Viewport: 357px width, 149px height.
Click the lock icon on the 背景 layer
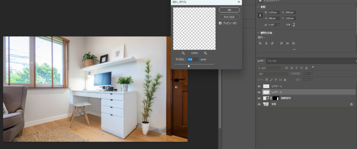tap(351, 104)
